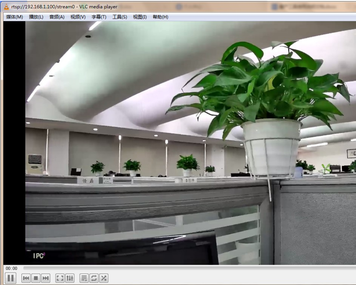Toggle fullscreen video mode

pyautogui.click(x=60, y=278)
